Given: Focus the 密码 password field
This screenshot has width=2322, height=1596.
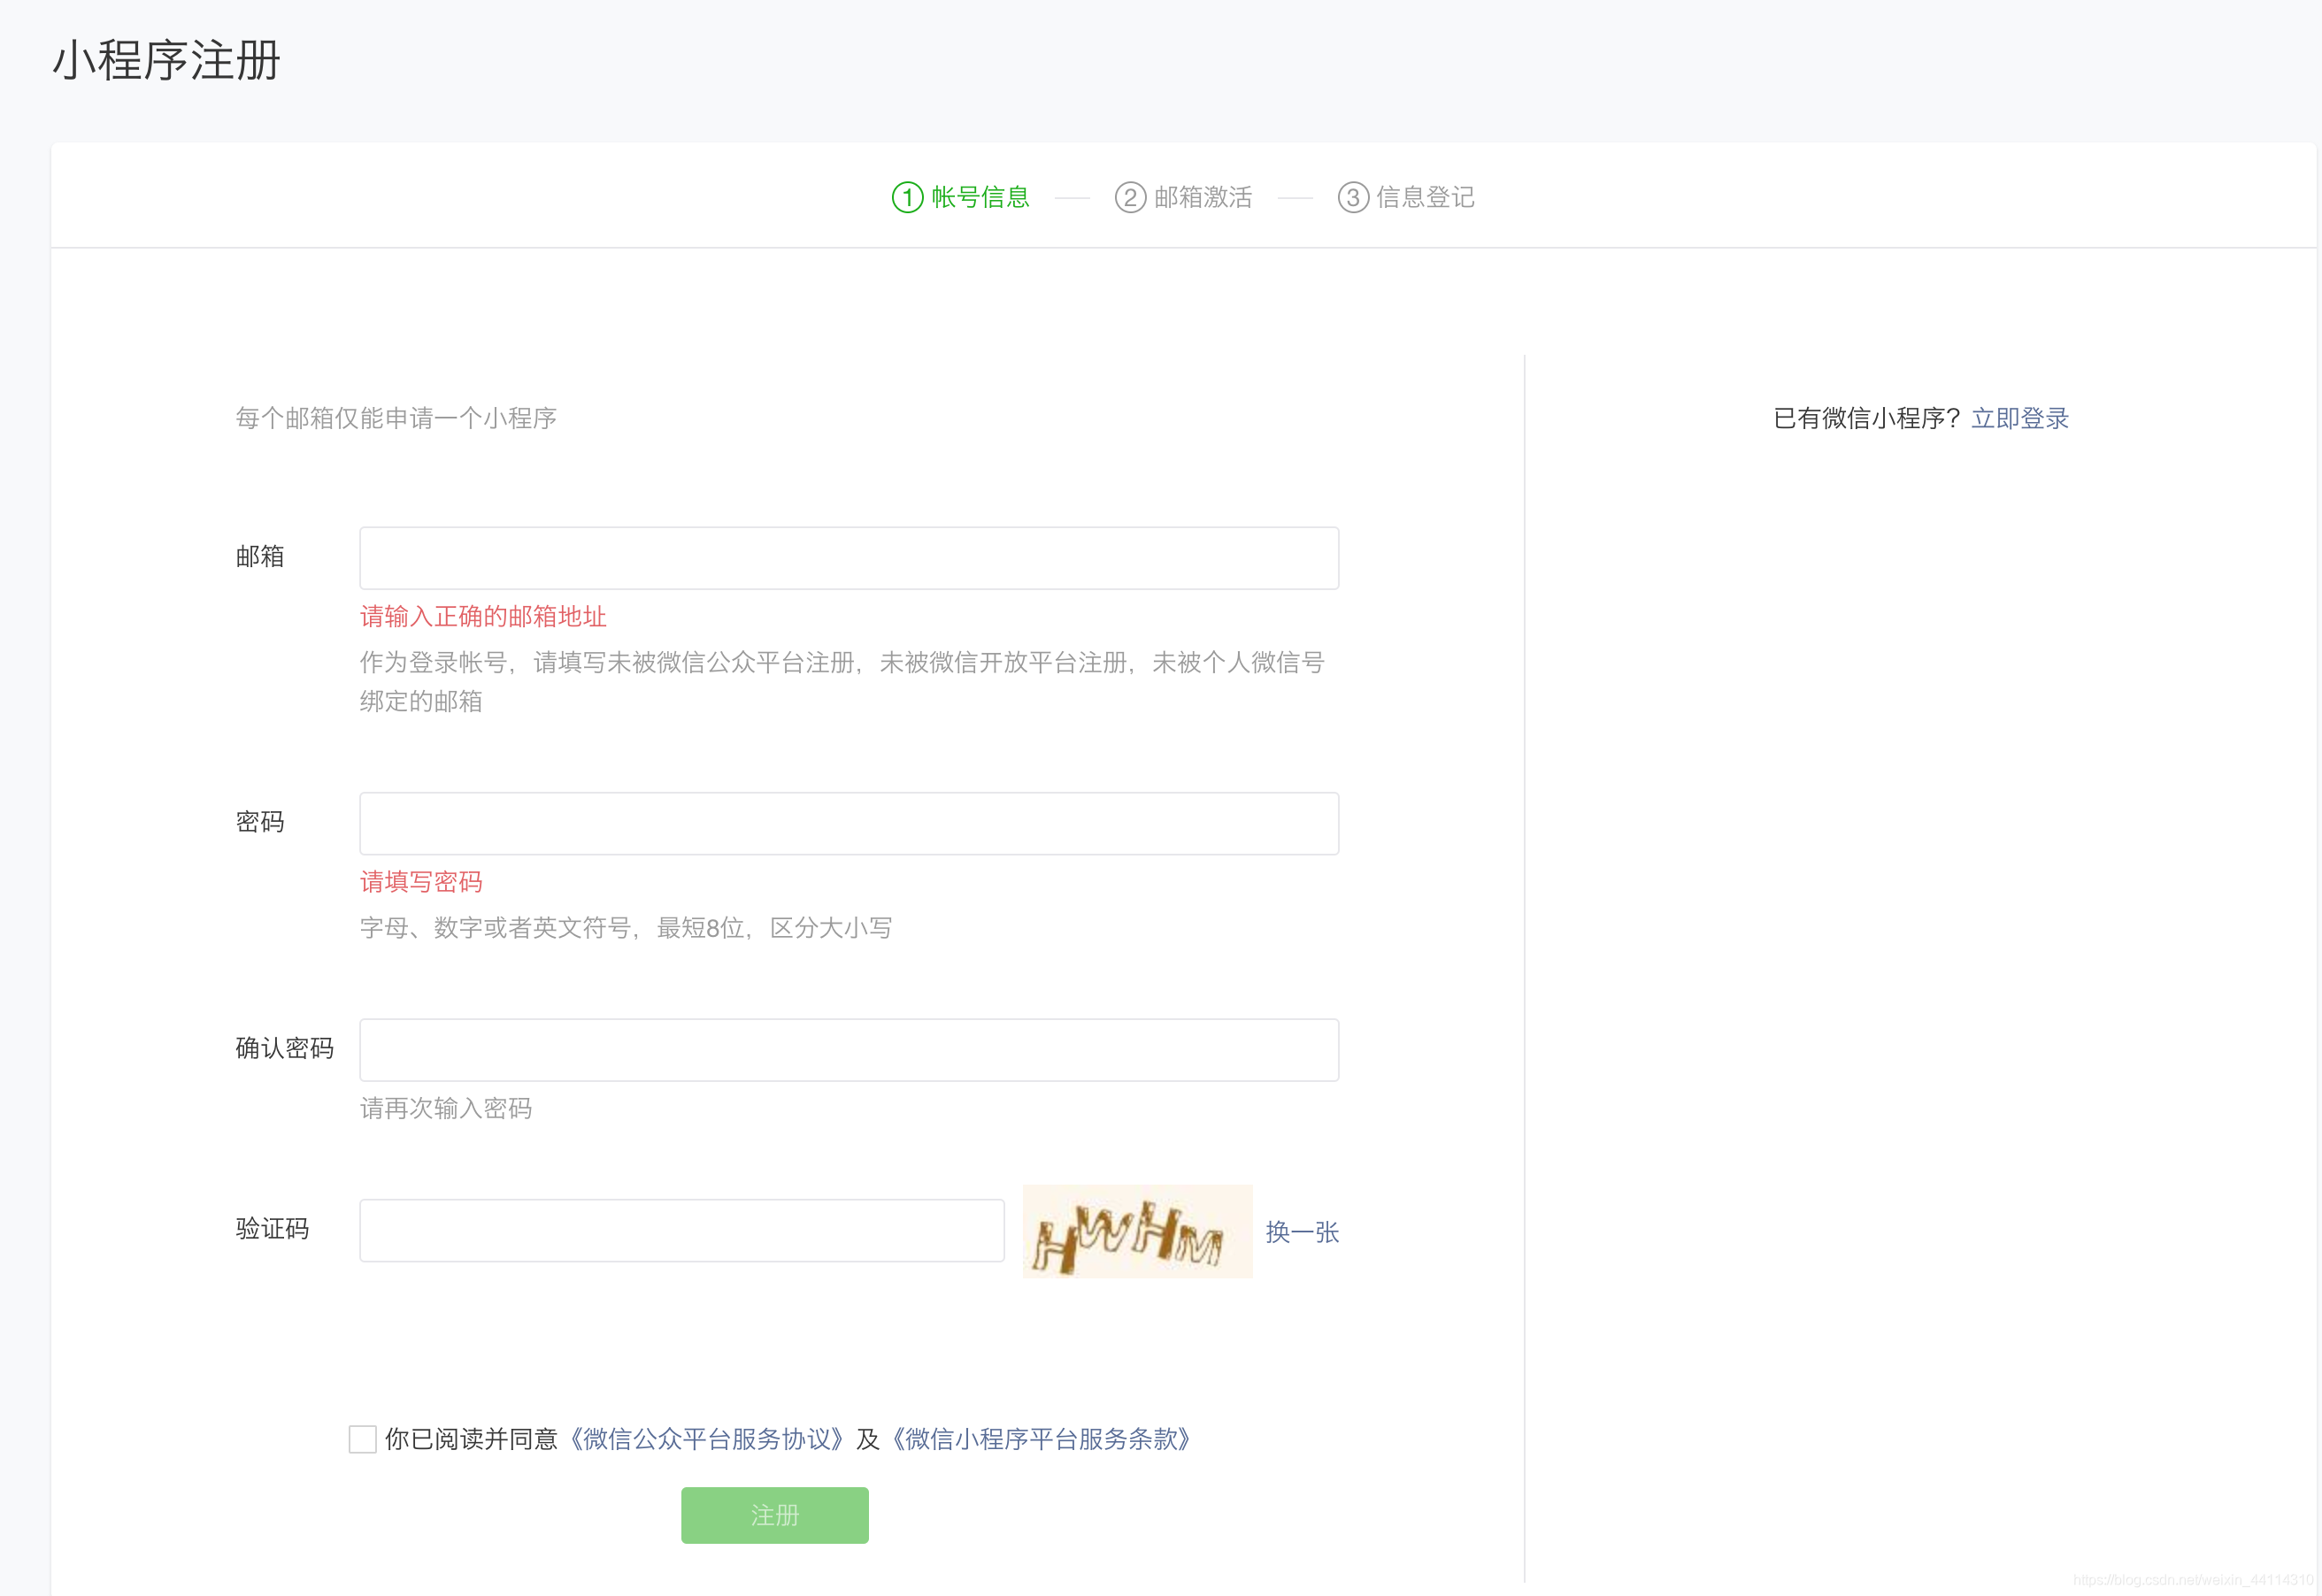Looking at the screenshot, I should (x=848, y=823).
